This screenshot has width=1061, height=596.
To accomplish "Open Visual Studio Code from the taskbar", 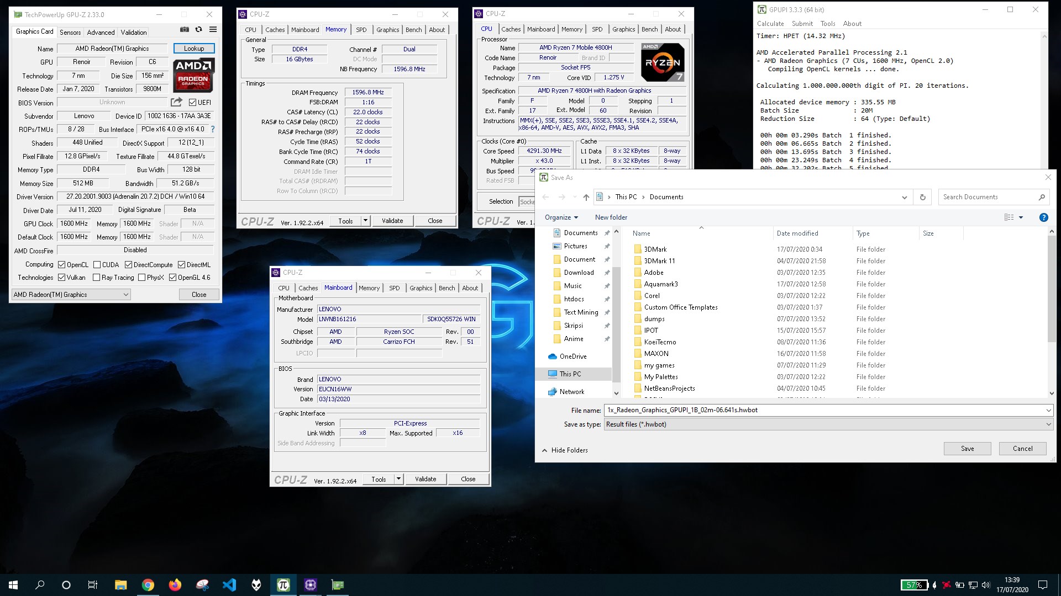I will (x=229, y=585).
